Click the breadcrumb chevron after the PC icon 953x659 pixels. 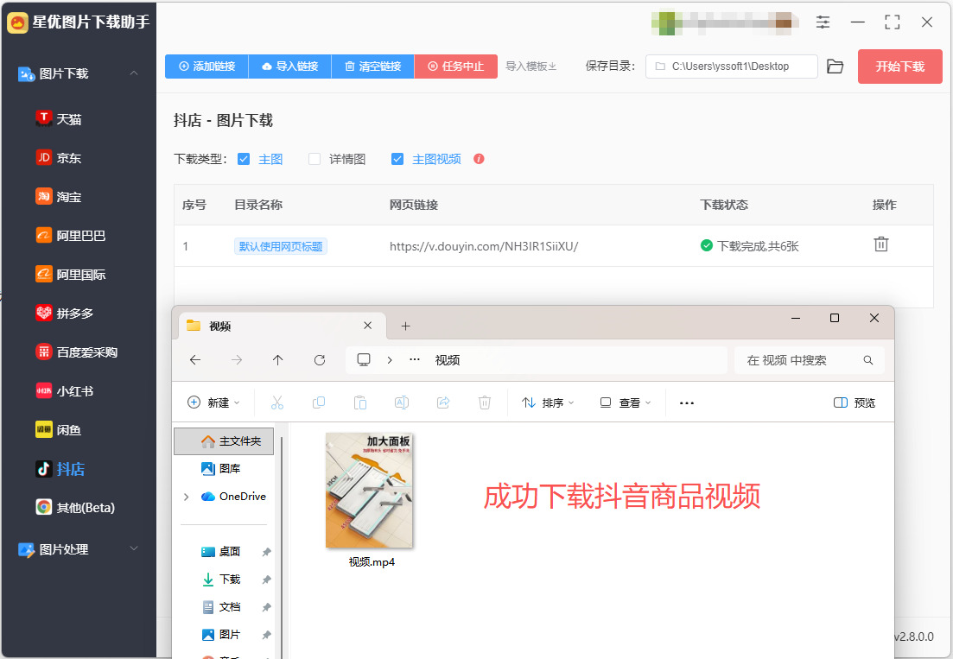[x=390, y=360]
